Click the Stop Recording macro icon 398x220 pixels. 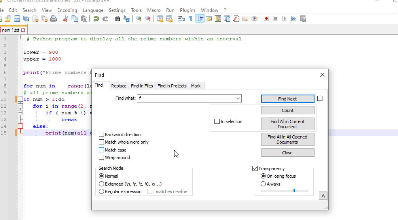click(x=275, y=19)
